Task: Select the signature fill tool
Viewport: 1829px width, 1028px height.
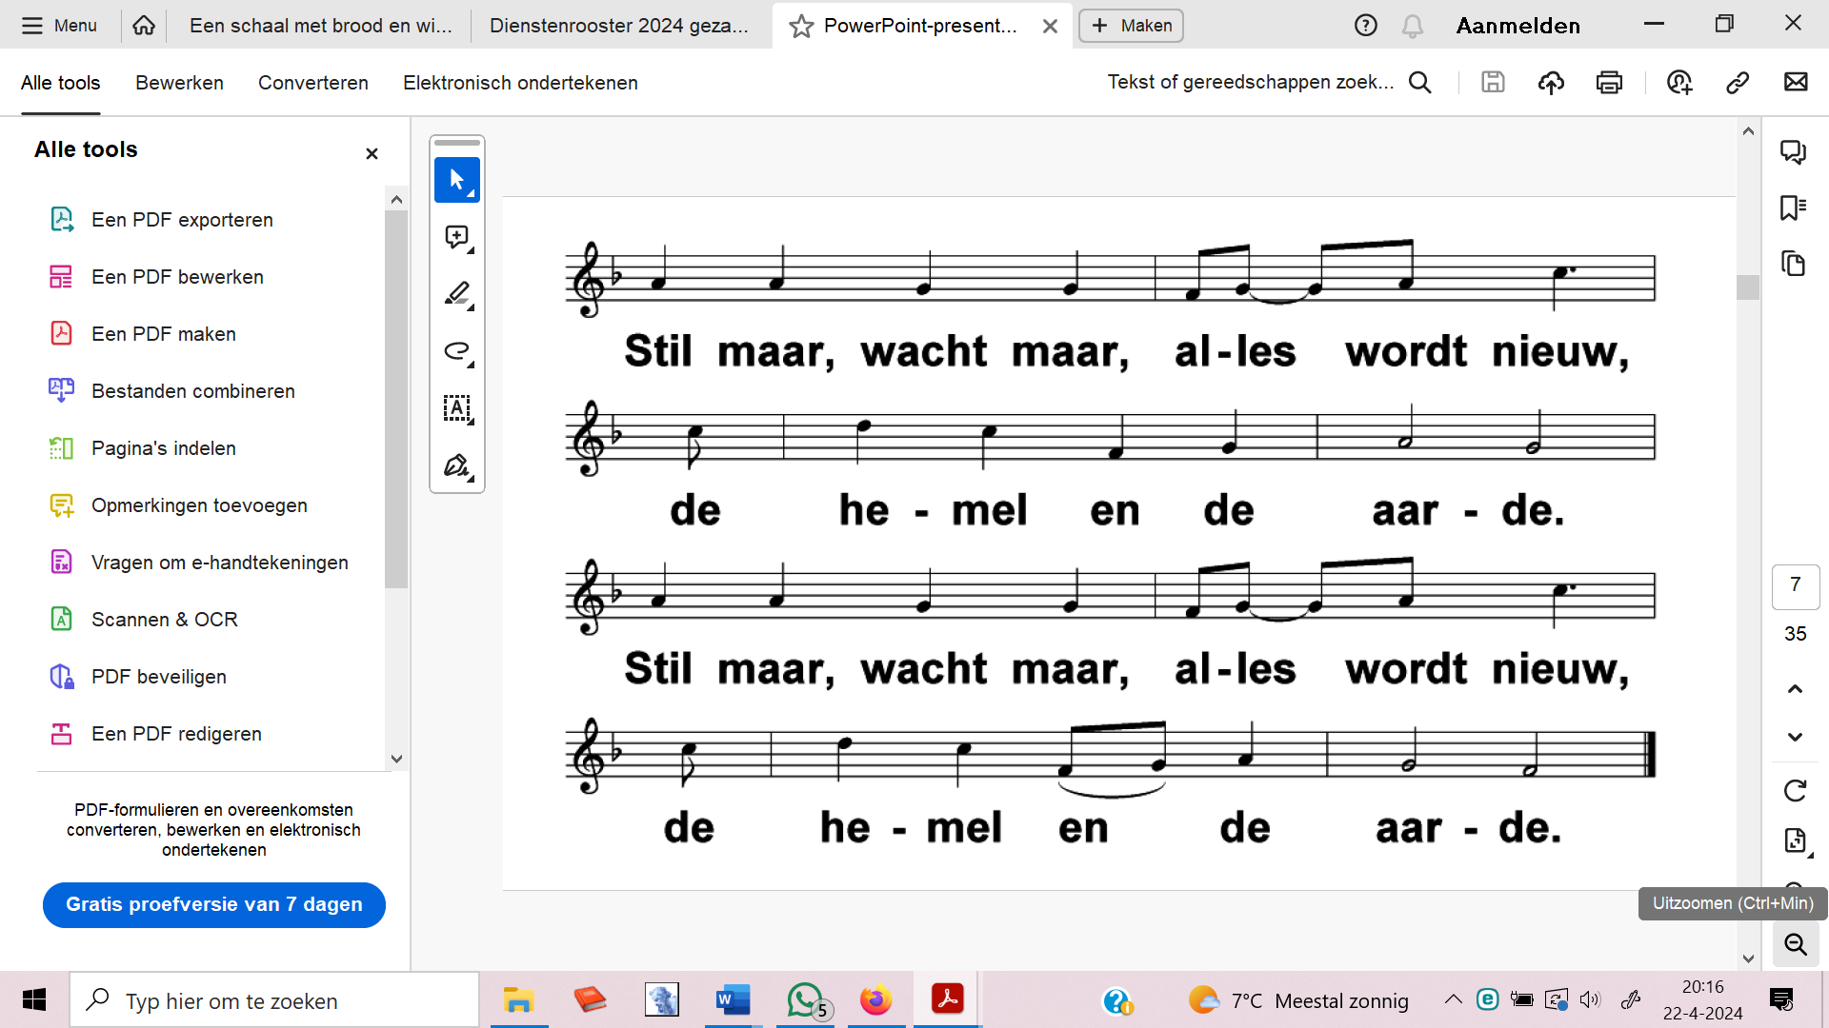Action: 457,465
